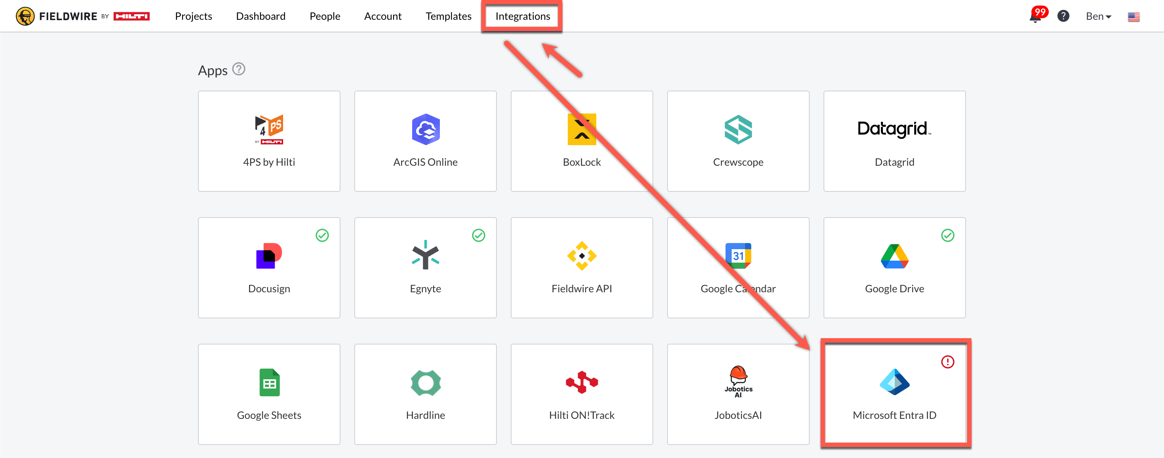The image size is (1164, 458).
Task: Click the Fieldwire API diamond icon
Action: tap(582, 256)
